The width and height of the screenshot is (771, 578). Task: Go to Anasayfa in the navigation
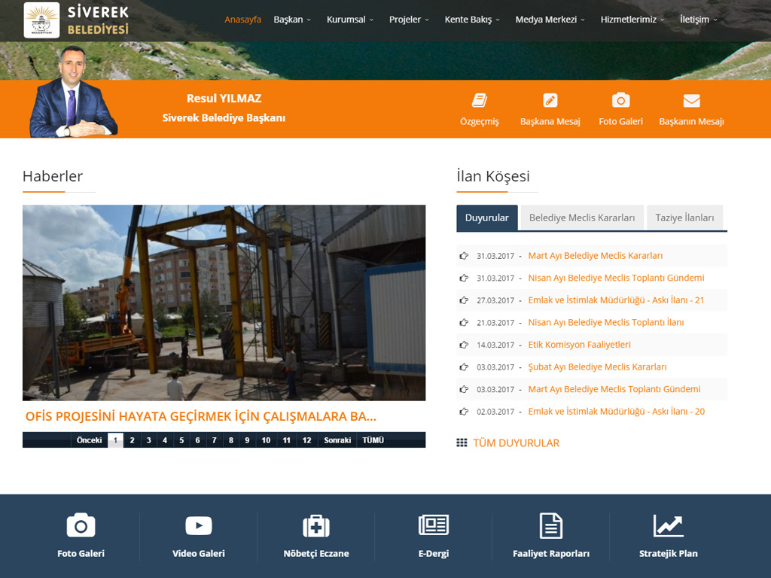coord(242,20)
